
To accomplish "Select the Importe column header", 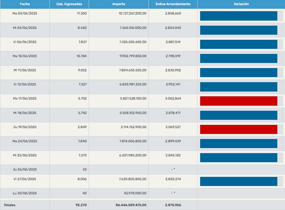I will 119,4.
